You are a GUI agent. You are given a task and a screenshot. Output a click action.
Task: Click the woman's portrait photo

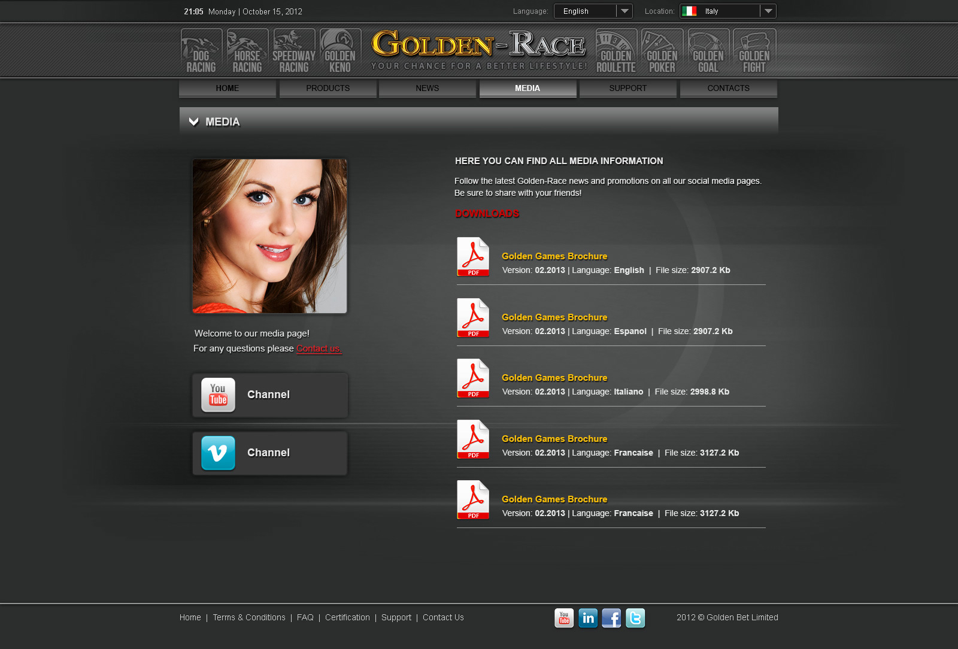click(269, 236)
